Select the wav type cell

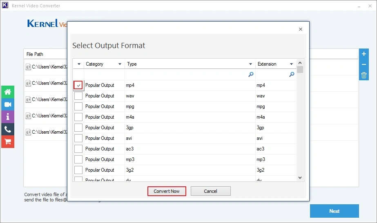pos(190,96)
